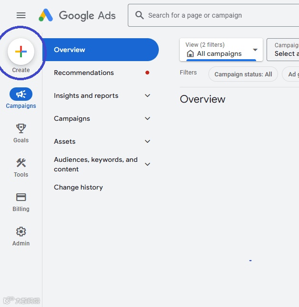This screenshot has width=299, height=307.
Task: Click the Google Ads logo
Action: [77, 15]
